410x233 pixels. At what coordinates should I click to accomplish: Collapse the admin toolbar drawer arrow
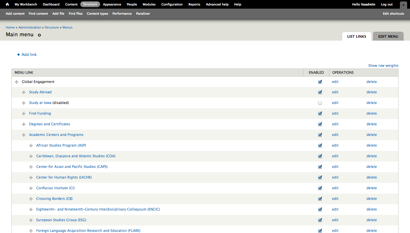(x=404, y=5)
